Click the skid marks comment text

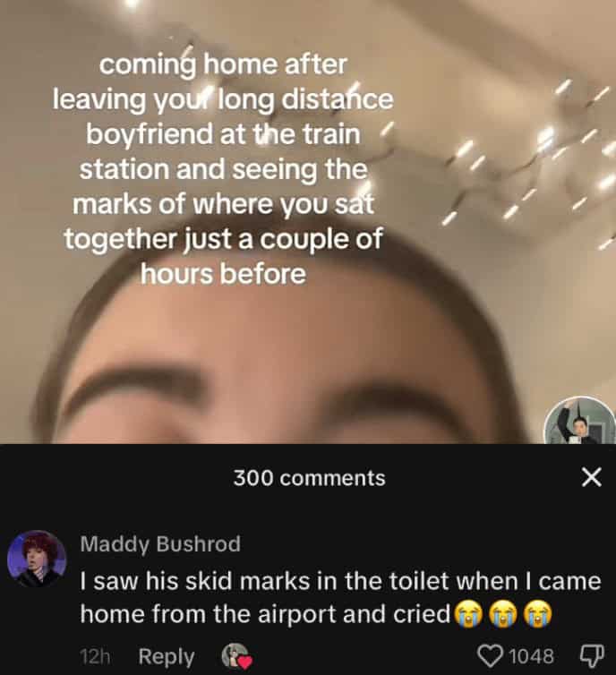(x=340, y=597)
